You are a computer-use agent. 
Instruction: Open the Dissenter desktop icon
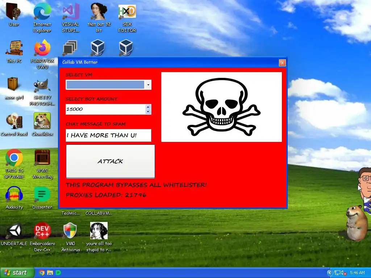coord(42,198)
